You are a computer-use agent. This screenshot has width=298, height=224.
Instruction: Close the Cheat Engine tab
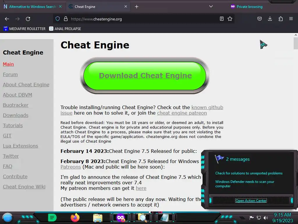tap(126, 7)
